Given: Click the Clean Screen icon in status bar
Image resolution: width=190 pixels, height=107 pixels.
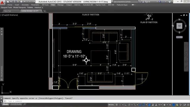Looking at the screenshot, I should coord(185,105).
